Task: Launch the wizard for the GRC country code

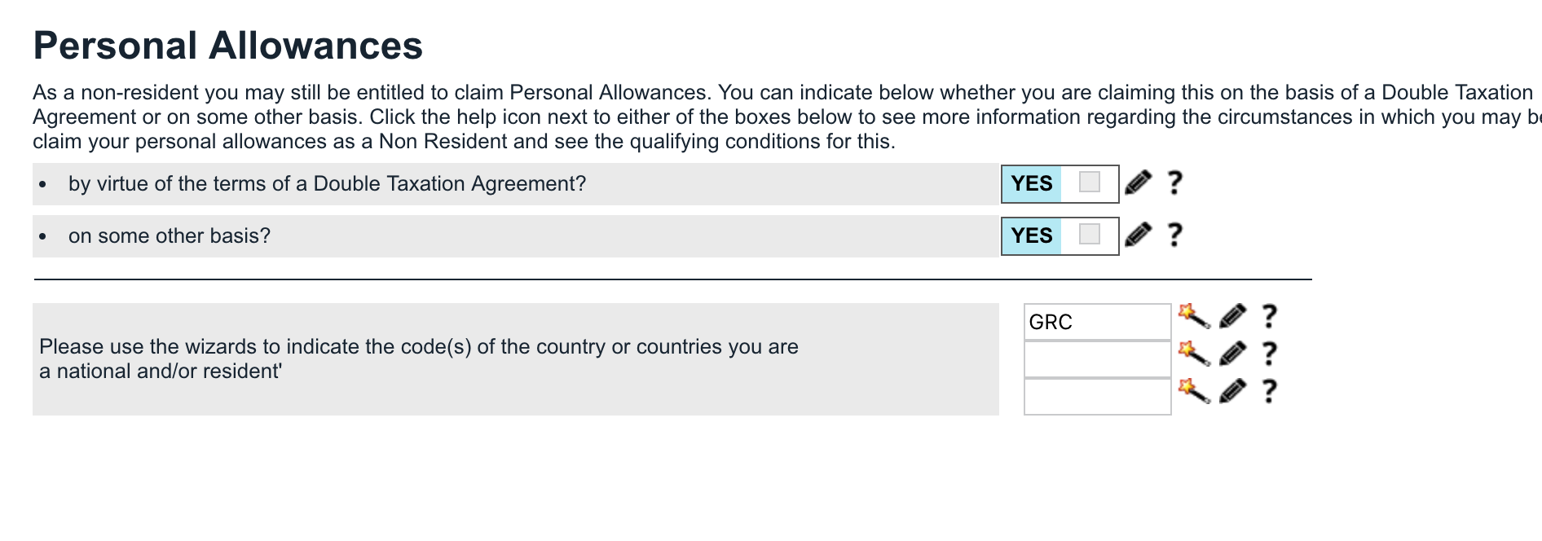Action: (x=1194, y=316)
